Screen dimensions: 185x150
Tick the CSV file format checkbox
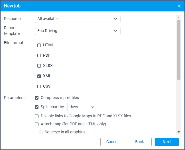(39, 86)
